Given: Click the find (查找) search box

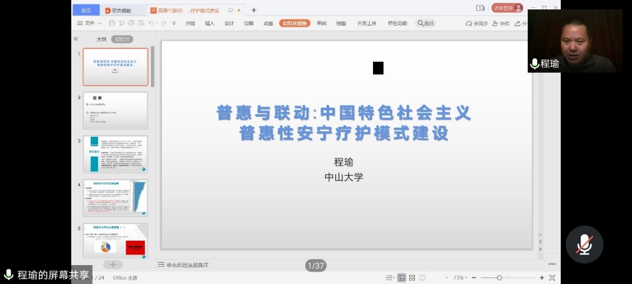Looking at the screenshot, I should point(426,23).
